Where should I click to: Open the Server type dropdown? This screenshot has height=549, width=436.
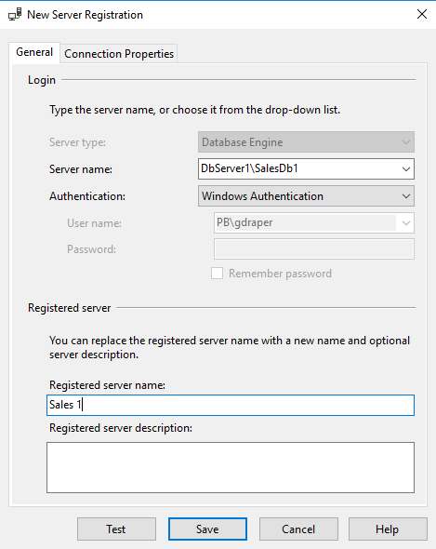tap(306, 142)
